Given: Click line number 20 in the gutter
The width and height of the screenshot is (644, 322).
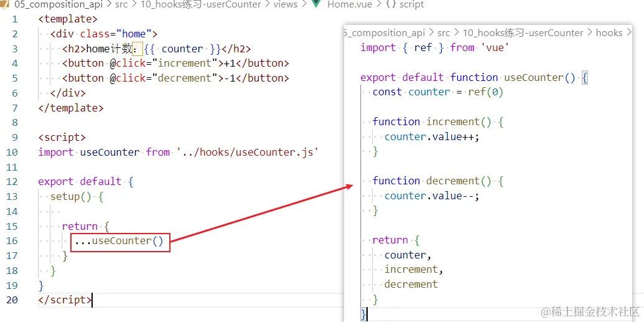Looking at the screenshot, I should point(12,300).
